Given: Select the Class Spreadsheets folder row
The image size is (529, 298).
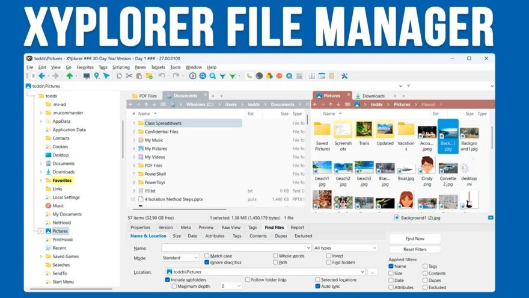Looking at the screenshot, I should [189, 123].
